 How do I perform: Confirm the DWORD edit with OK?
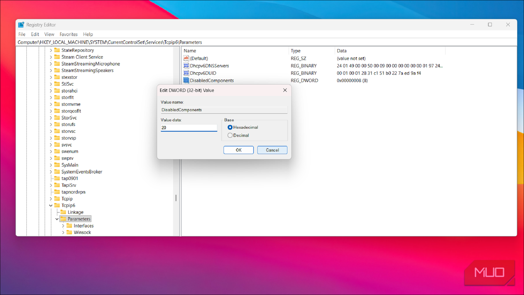[239, 150]
